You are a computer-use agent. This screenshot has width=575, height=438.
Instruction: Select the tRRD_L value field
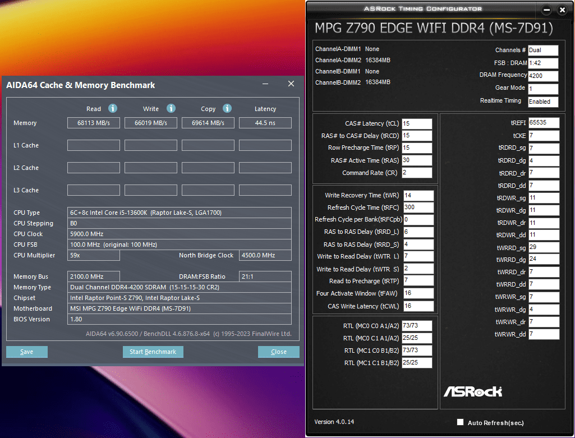418,232
